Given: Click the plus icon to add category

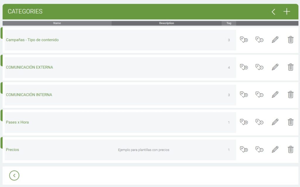Looking at the screenshot, I should click(x=287, y=12).
